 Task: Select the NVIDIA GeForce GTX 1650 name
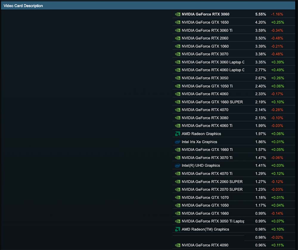(205, 22)
